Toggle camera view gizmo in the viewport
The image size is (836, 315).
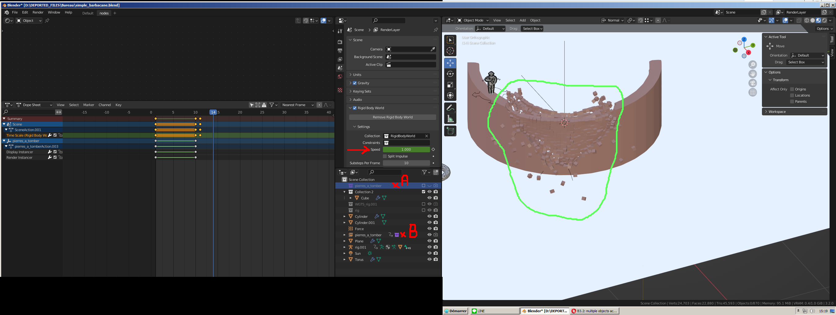coord(753,83)
